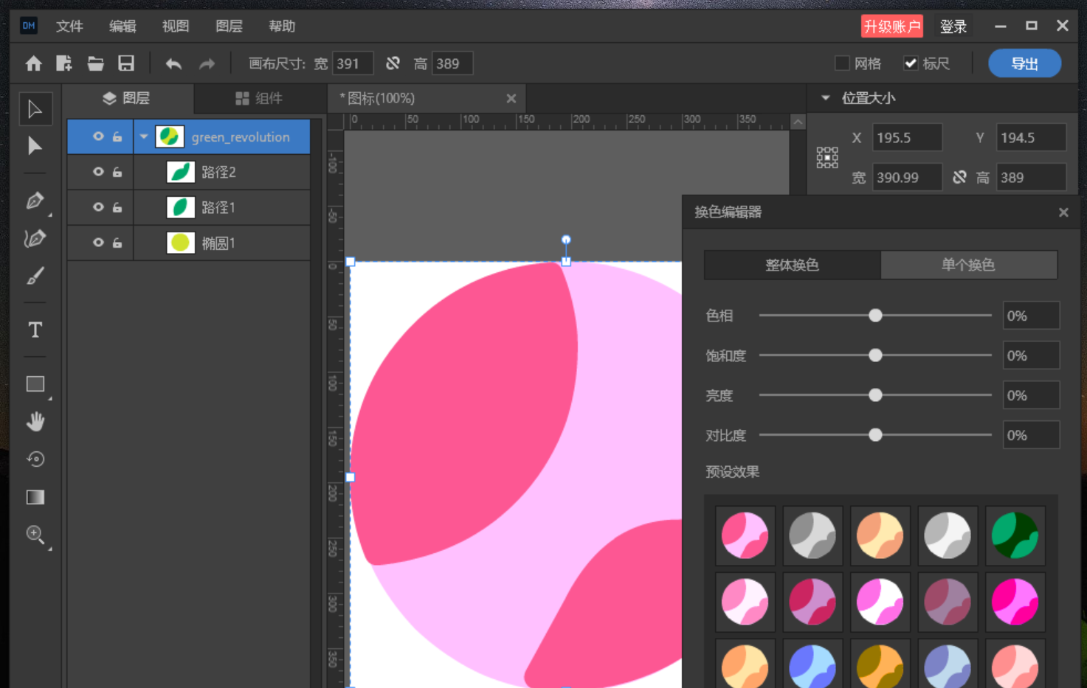
Task: Select the Rectangle shape tool
Action: (35, 384)
